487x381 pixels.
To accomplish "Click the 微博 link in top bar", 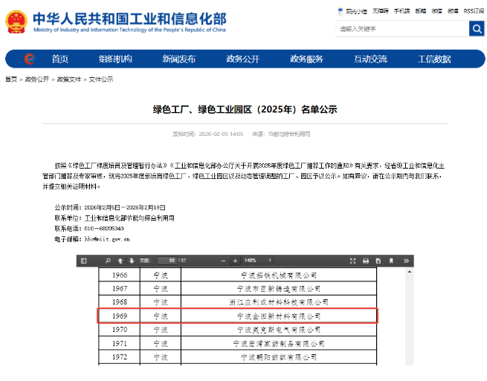I will point(453,11).
